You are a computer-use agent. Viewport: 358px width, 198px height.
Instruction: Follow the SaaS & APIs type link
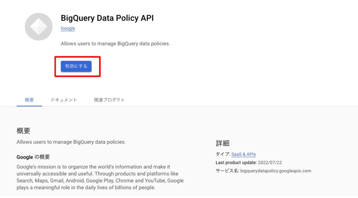[244, 154]
